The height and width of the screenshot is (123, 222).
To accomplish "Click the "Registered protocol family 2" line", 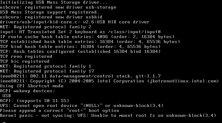I will [x=41, y=27].
